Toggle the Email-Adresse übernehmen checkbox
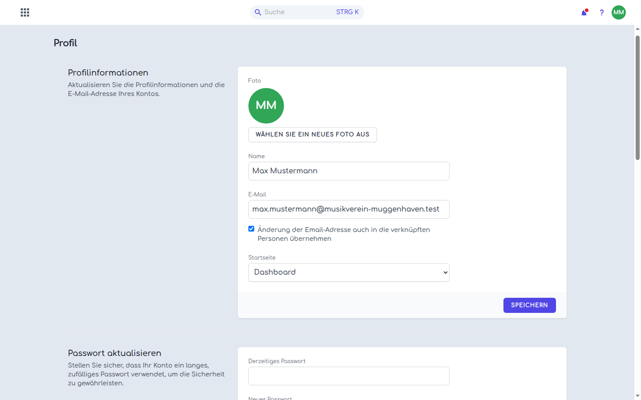Viewport: 641px width, 400px height. 251,229
